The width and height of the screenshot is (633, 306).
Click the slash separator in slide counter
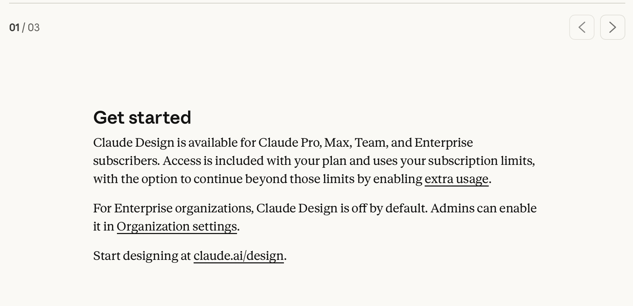point(23,28)
